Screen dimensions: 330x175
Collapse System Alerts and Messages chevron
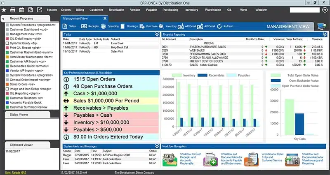point(157,146)
